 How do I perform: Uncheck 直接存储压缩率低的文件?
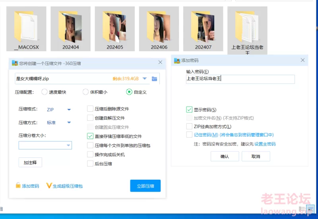[x=90, y=136]
